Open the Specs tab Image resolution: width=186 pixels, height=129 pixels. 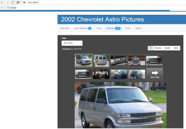138,28
